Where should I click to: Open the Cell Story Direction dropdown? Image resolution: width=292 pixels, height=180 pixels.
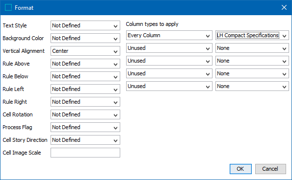85,140
